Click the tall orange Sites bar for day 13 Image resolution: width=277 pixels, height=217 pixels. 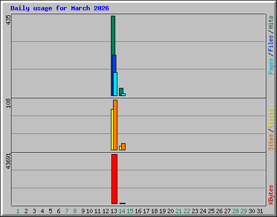click(x=115, y=125)
